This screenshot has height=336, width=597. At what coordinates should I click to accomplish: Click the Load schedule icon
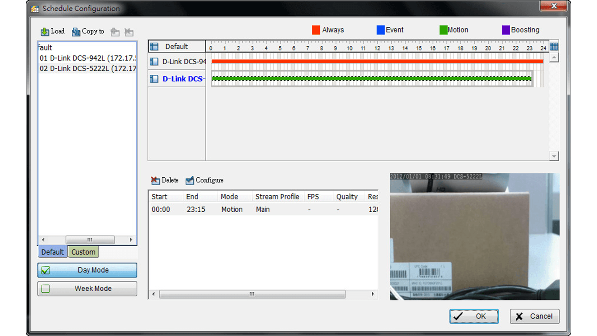(x=45, y=32)
